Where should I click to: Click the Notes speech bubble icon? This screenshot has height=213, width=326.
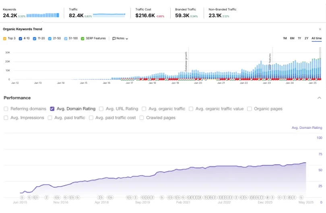point(114,39)
